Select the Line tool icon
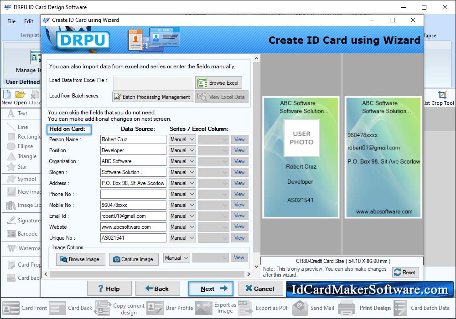Viewport: 456px width, 319px height. [x=11, y=127]
